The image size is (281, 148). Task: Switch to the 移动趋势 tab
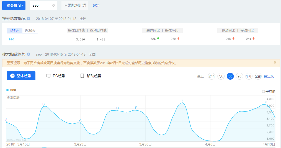[x=91, y=76]
